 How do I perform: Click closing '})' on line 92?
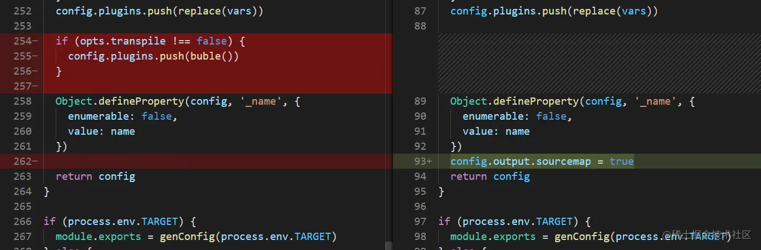pyautogui.click(x=456, y=146)
